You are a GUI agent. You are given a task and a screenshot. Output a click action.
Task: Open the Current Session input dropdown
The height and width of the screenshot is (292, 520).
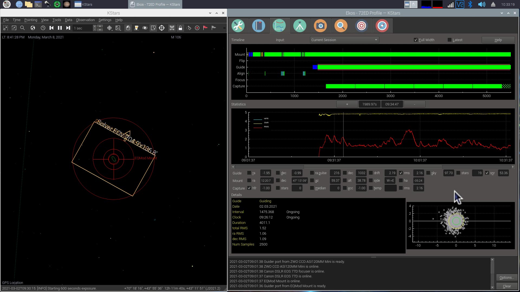(x=344, y=40)
